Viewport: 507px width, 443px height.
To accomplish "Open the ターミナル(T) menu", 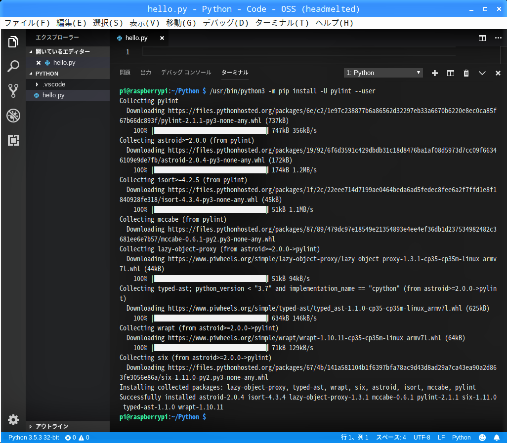I will tap(282, 23).
